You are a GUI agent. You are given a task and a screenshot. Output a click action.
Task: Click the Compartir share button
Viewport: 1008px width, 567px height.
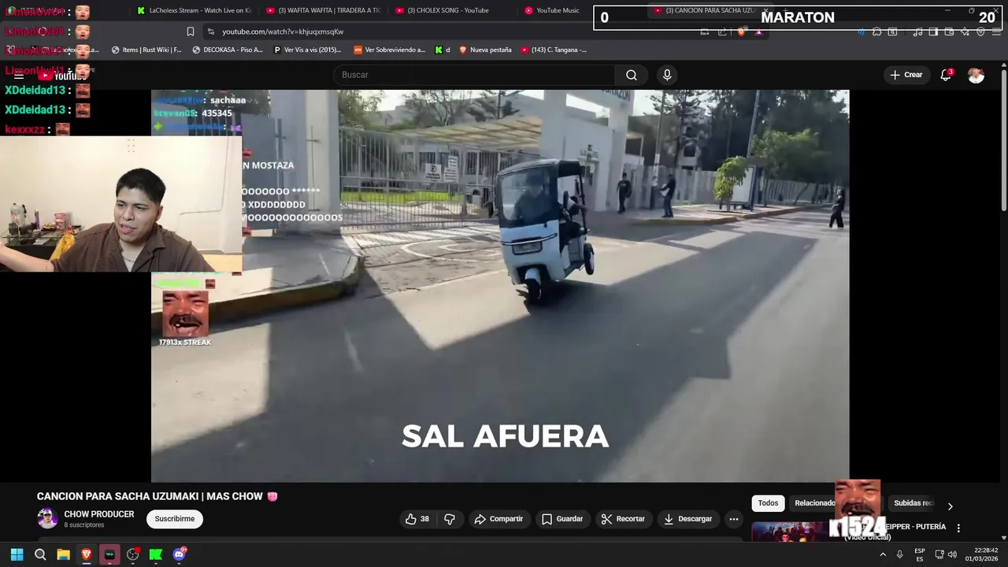(498, 519)
